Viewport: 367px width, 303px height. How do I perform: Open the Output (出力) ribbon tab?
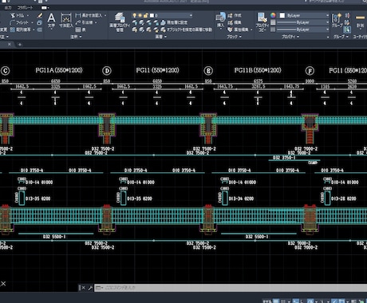point(7,8)
